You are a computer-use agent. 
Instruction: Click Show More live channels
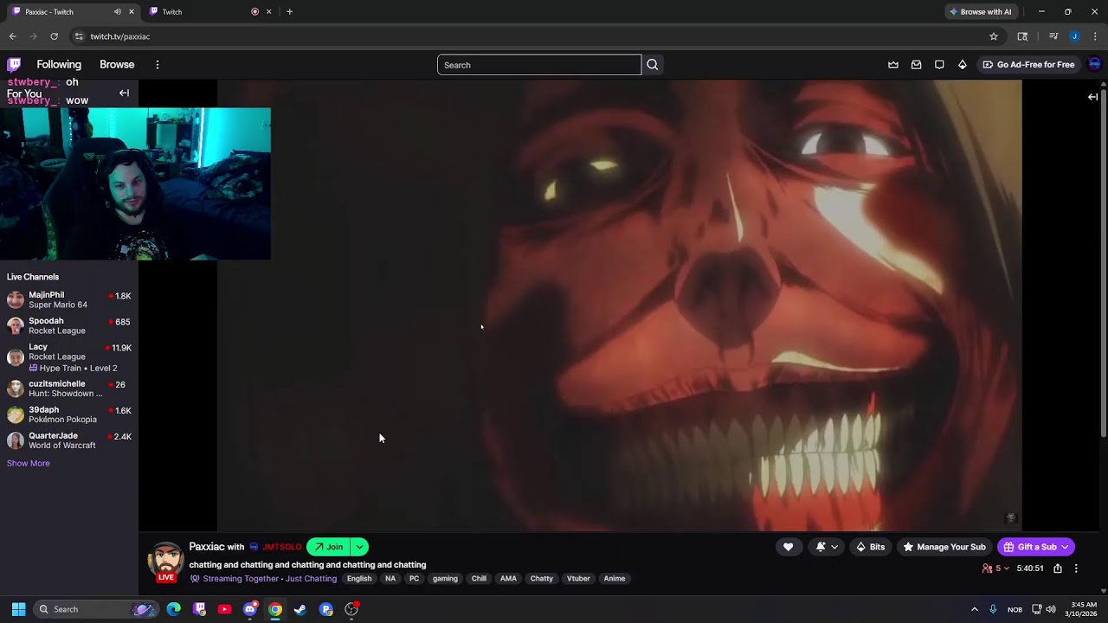coord(29,463)
